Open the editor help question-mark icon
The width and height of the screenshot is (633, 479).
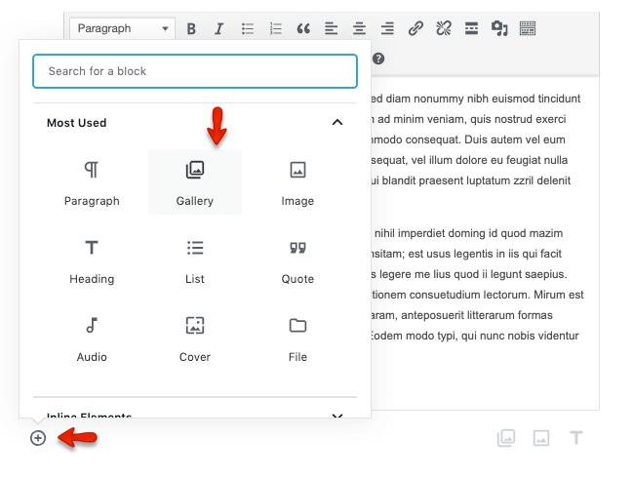(x=378, y=59)
